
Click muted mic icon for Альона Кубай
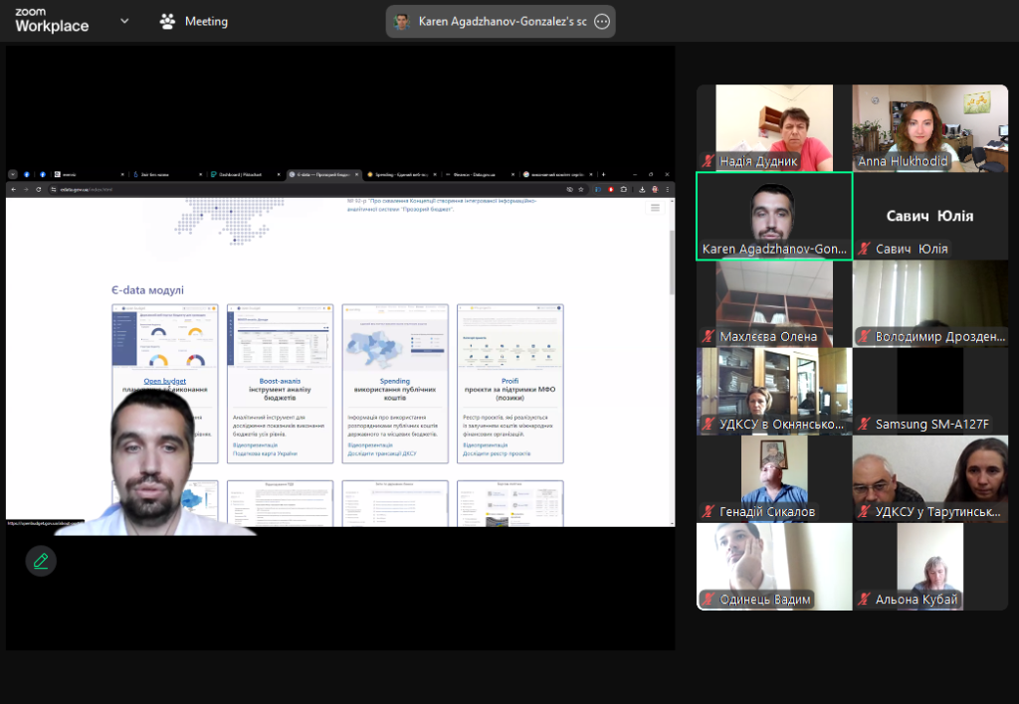click(x=864, y=600)
